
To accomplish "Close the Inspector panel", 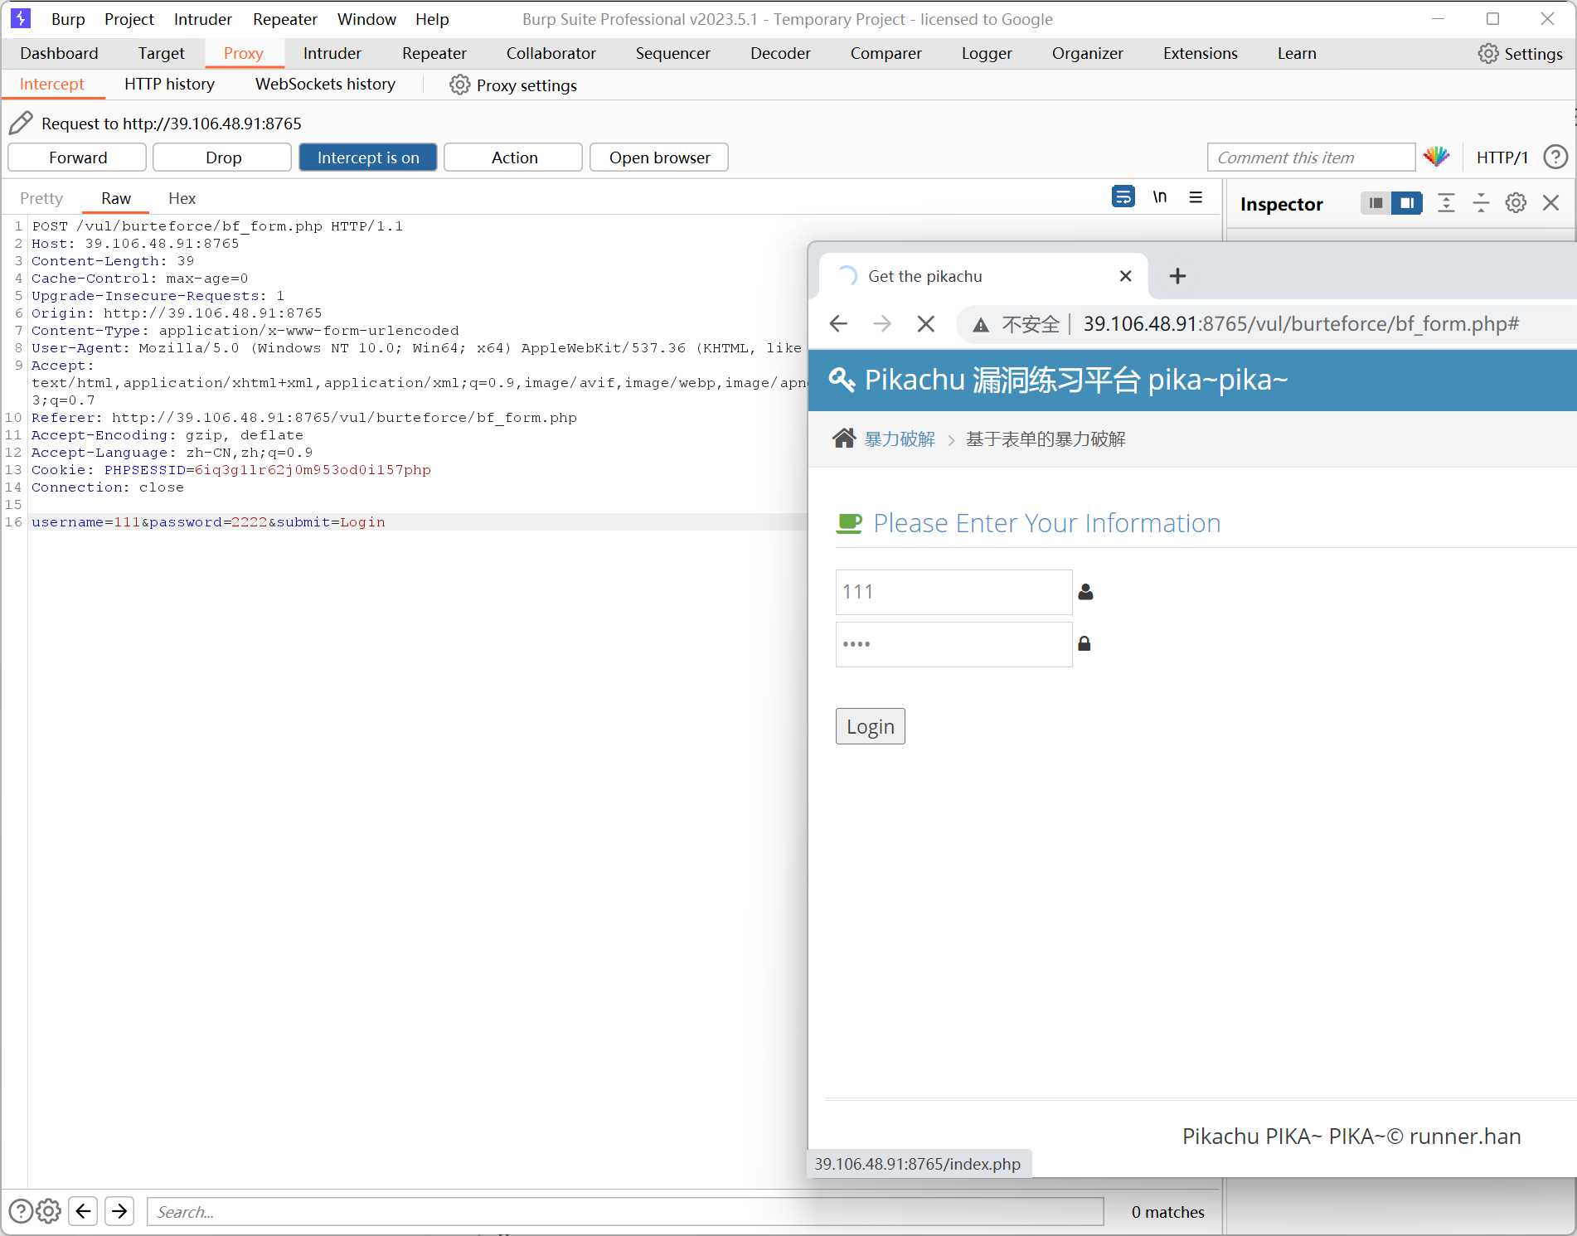I will (x=1550, y=203).
